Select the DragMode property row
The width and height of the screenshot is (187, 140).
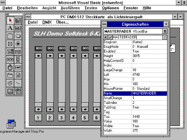tap(135, 47)
